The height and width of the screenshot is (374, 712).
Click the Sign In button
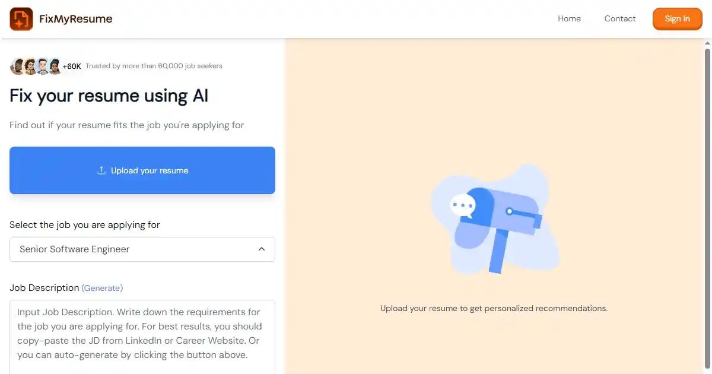click(x=677, y=19)
